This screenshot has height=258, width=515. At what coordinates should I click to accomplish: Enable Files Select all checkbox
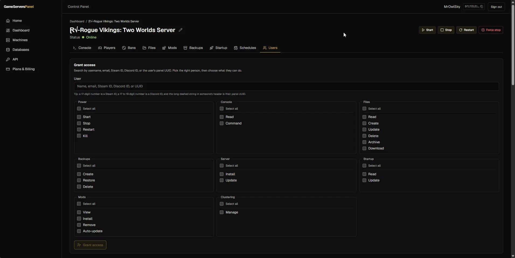pyautogui.click(x=364, y=109)
